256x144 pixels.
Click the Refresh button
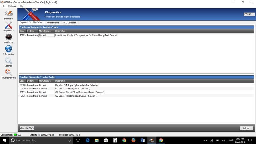click(246, 128)
